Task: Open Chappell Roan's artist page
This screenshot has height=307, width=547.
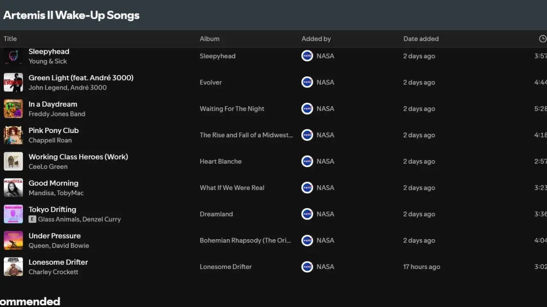Action: [x=50, y=140]
